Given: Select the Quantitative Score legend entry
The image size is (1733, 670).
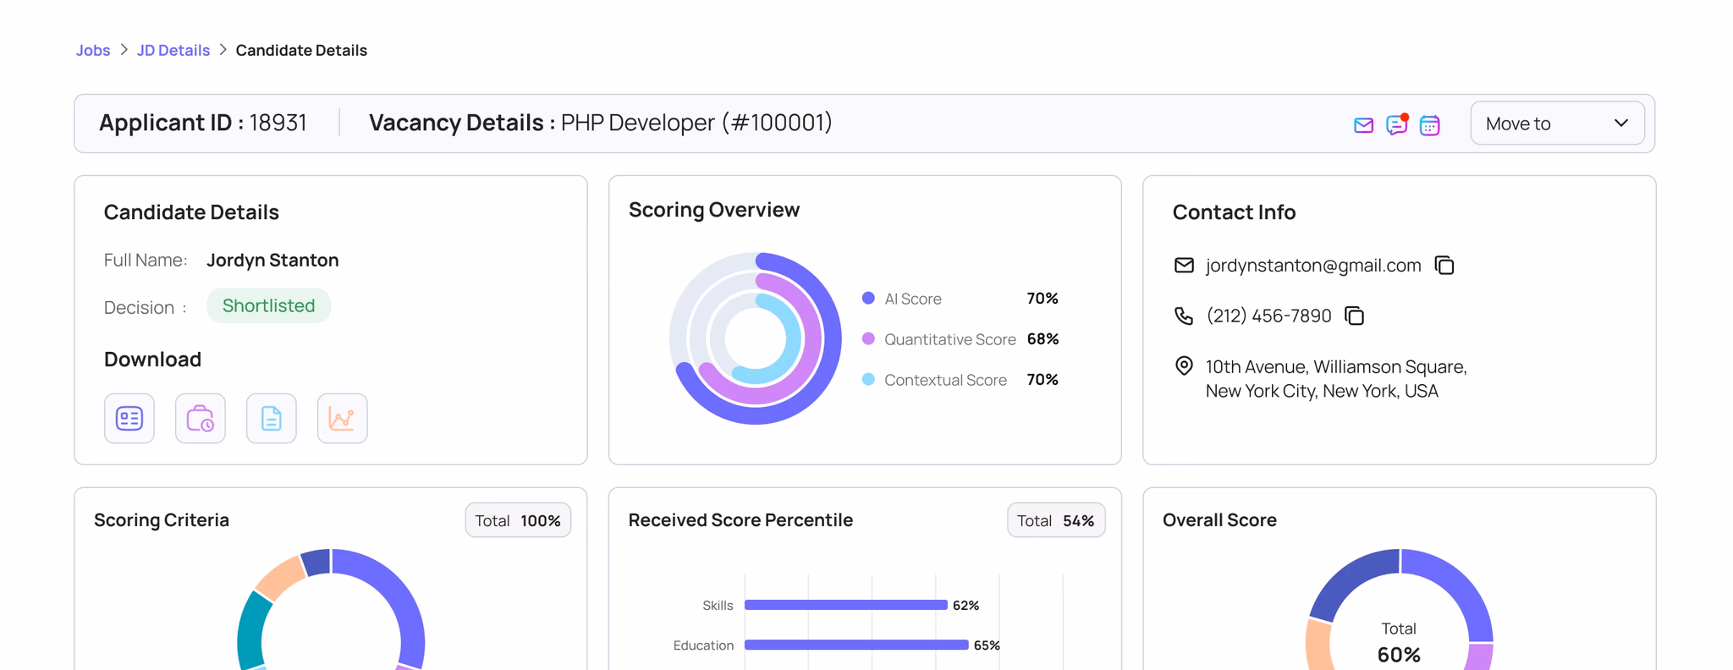Looking at the screenshot, I should click(949, 339).
